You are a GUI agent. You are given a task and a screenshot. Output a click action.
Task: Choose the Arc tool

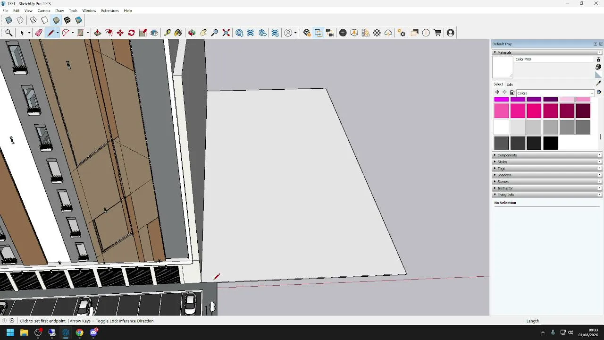point(66,33)
